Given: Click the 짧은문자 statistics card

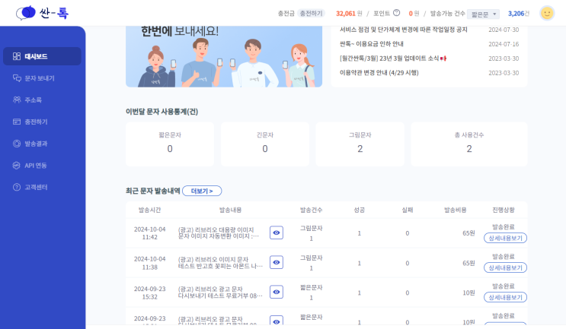Looking at the screenshot, I should pos(170,144).
